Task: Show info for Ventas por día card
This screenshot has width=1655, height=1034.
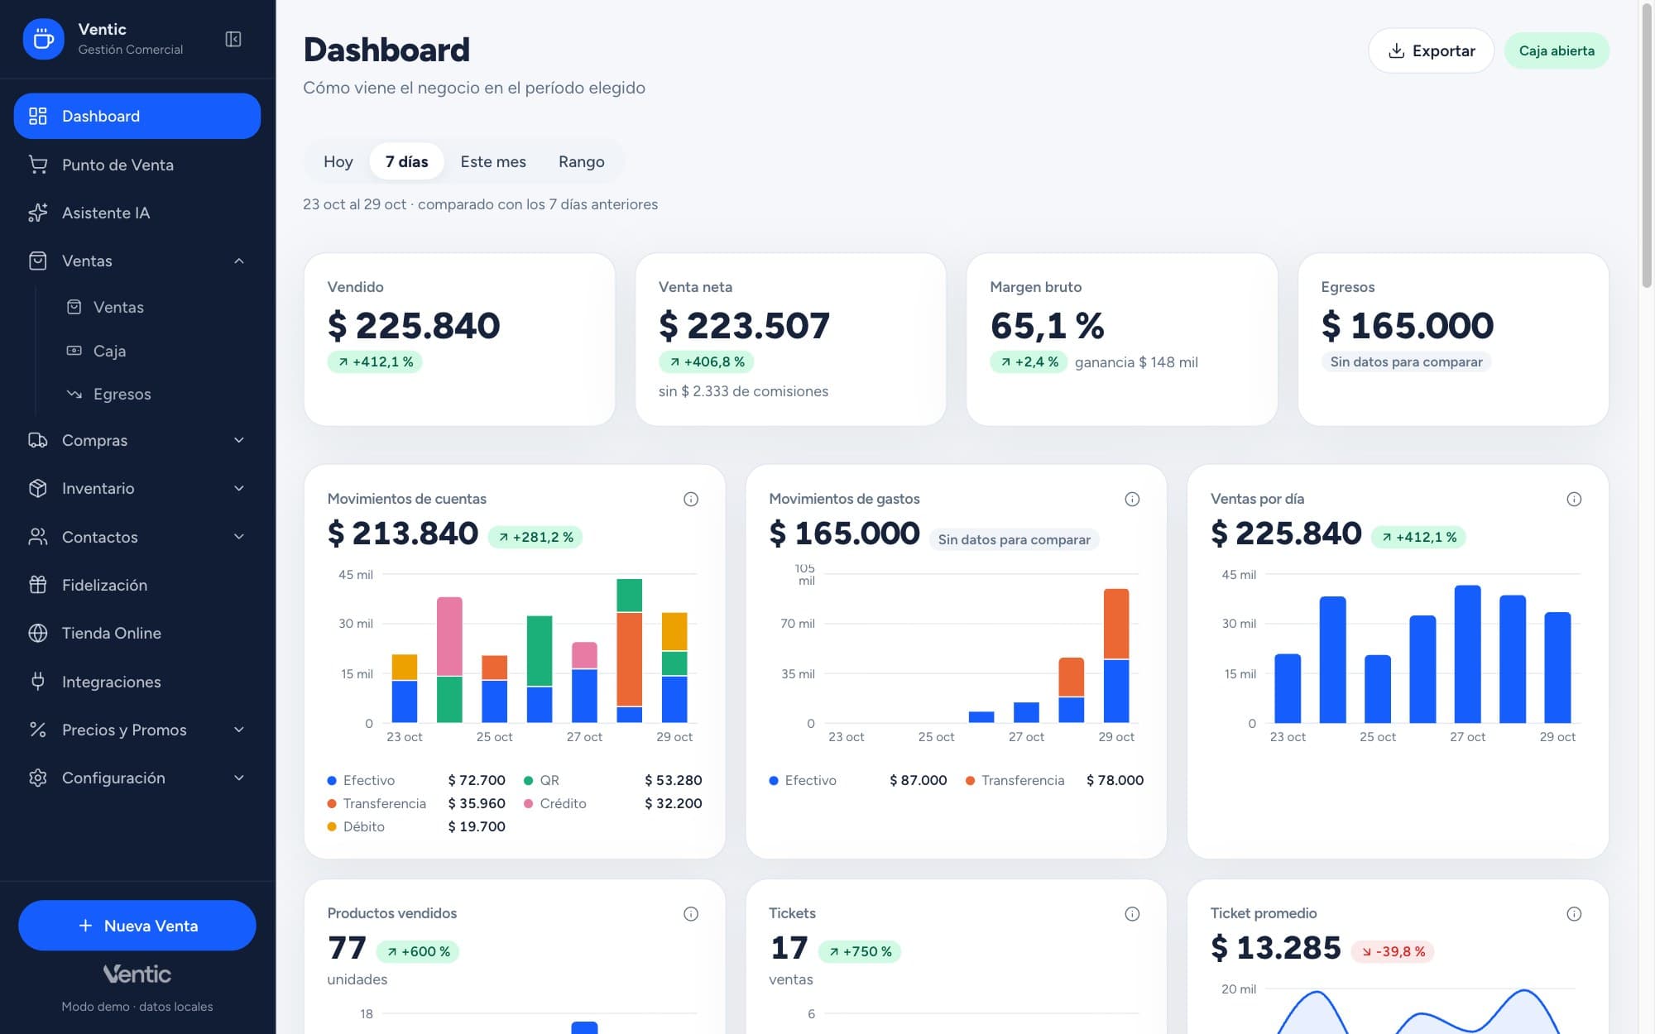Action: click(x=1574, y=499)
